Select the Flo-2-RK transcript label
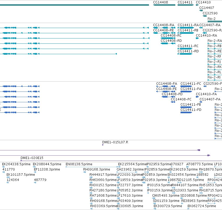222x210 pixels. [215, 67]
